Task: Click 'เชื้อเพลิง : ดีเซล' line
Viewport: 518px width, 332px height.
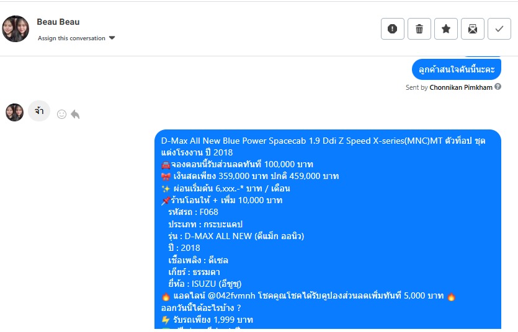Action: (198, 260)
